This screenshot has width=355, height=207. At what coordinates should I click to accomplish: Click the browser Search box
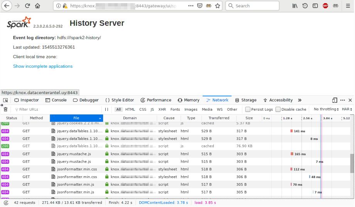point(252,6)
